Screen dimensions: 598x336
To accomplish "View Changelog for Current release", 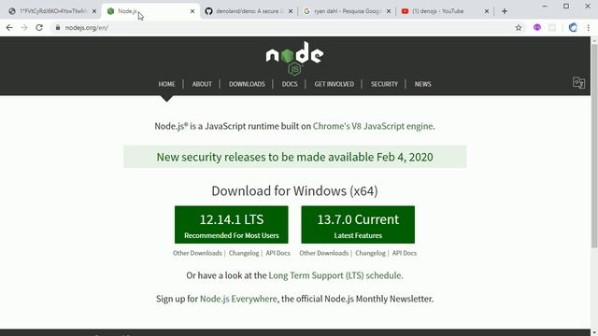I will [x=370, y=253].
